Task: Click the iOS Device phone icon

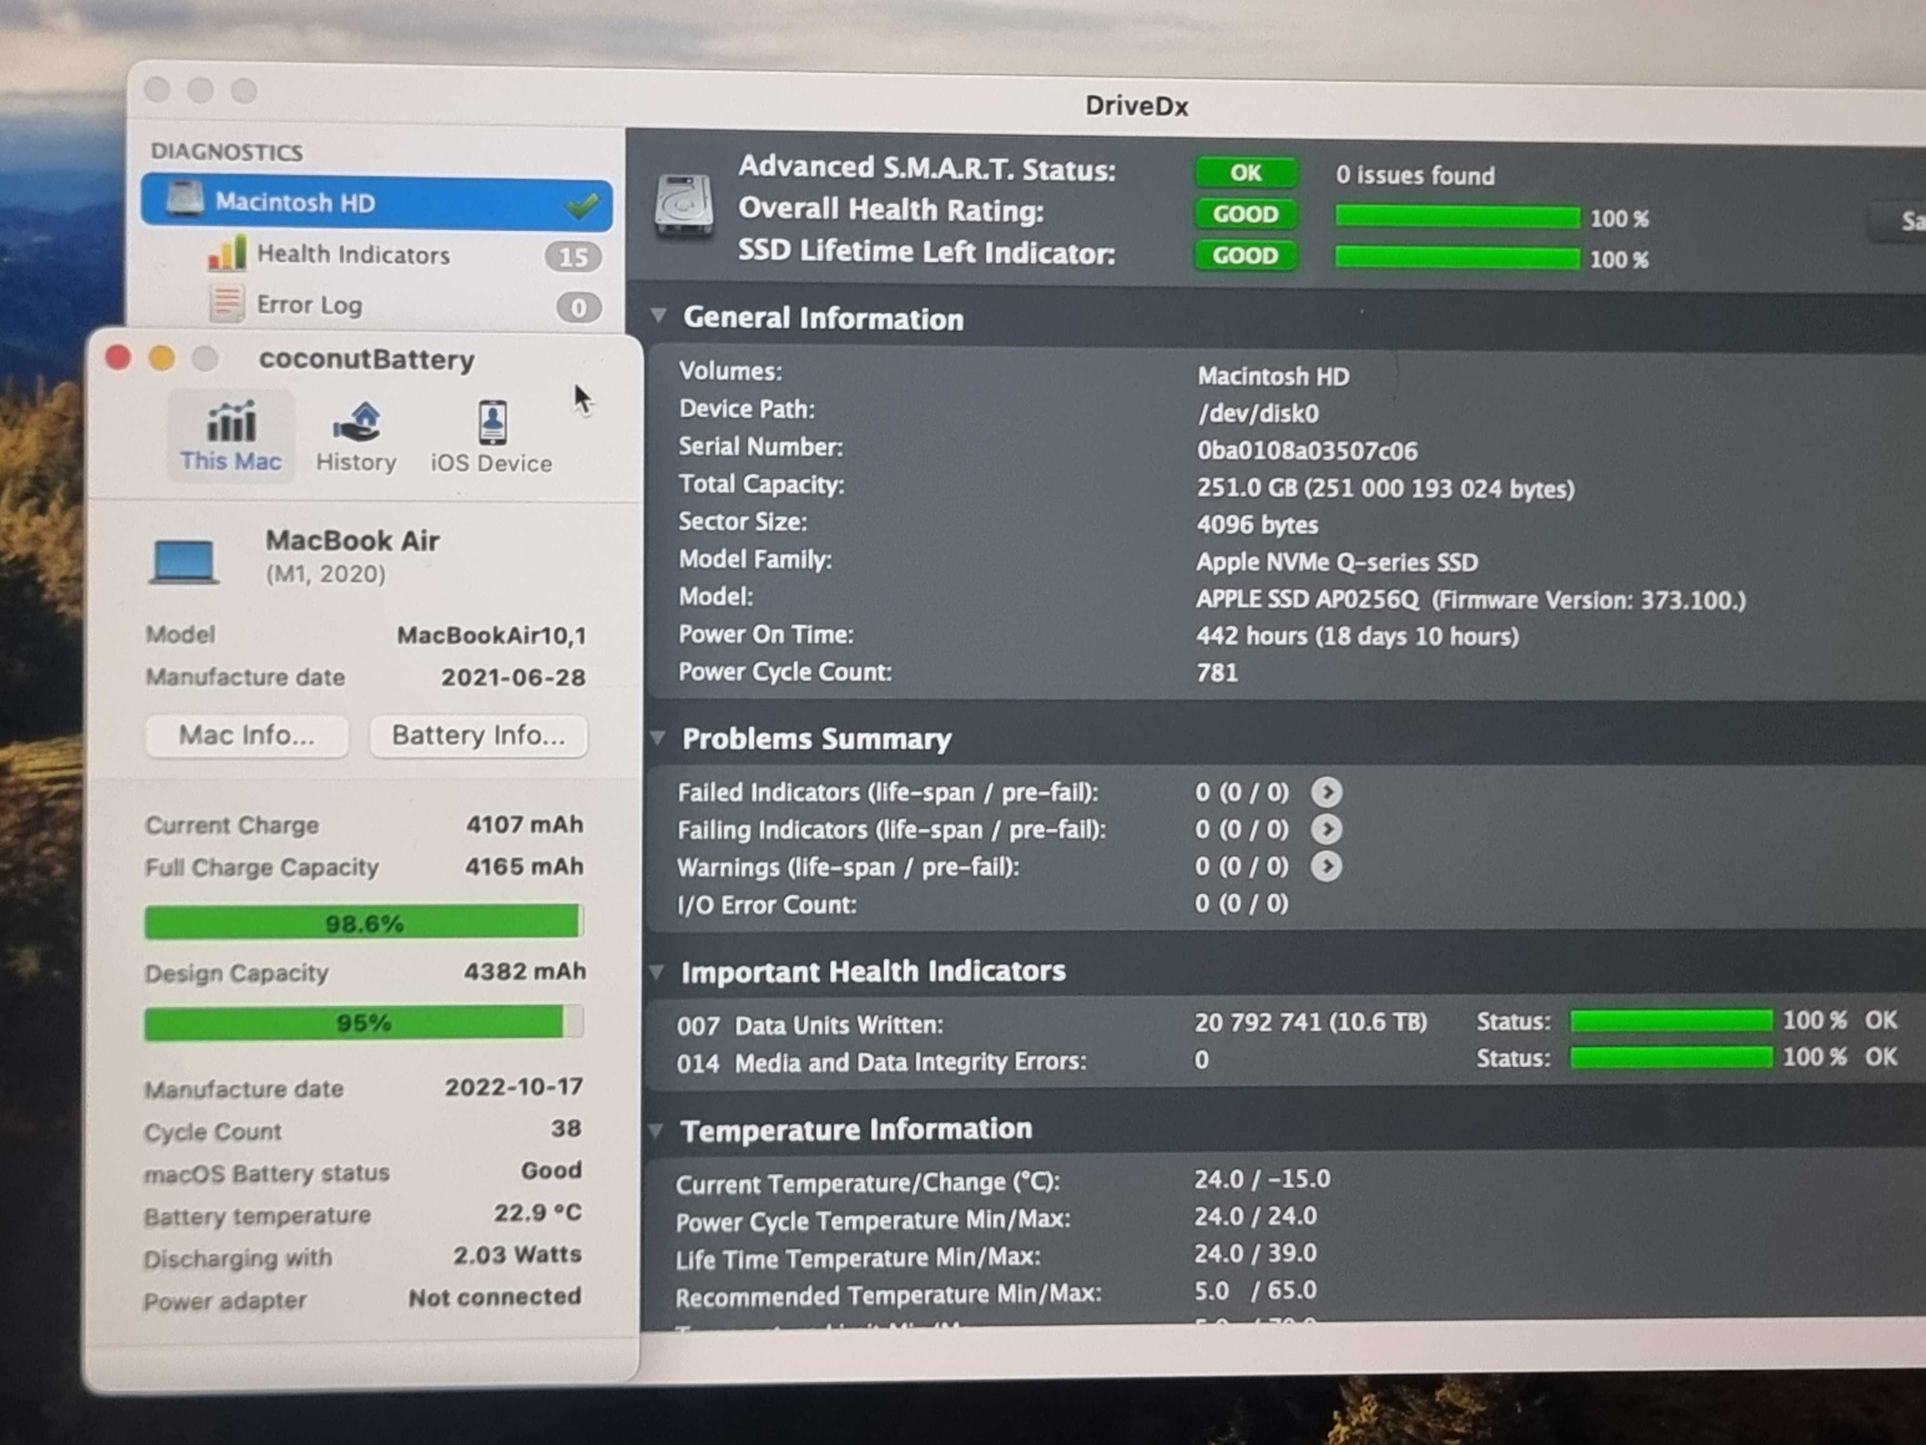Action: pos(492,422)
